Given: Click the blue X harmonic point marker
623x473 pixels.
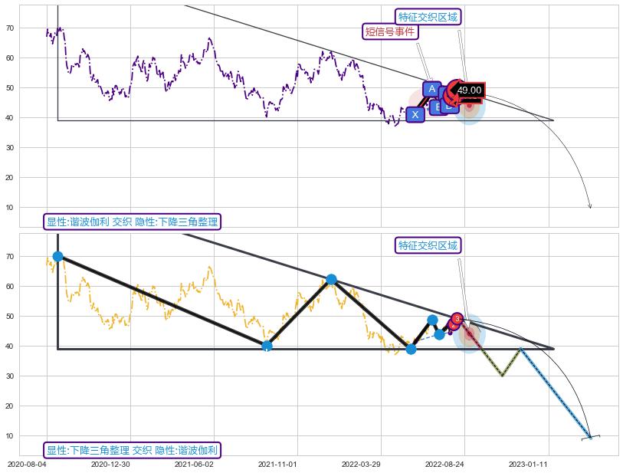Looking at the screenshot, I should pyautogui.click(x=415, y=115).
